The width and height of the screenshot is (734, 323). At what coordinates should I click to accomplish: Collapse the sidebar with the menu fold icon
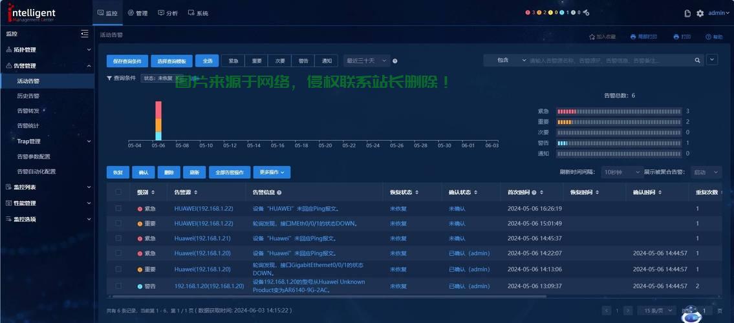(x=84, y=34)
